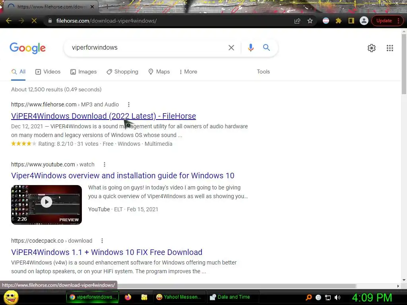Open ViPER4Windows 1.1 Windows 10 FIX link
This screenshot has height=305, width=407.
click(107, 252)
